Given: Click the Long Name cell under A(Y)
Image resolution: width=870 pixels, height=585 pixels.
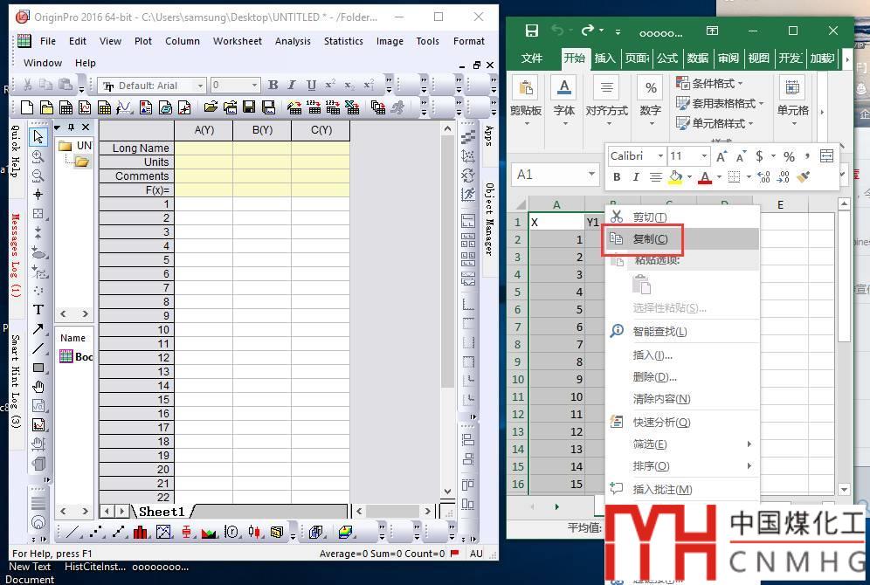Looking at the screenshot, I should (x=204, y=148).
